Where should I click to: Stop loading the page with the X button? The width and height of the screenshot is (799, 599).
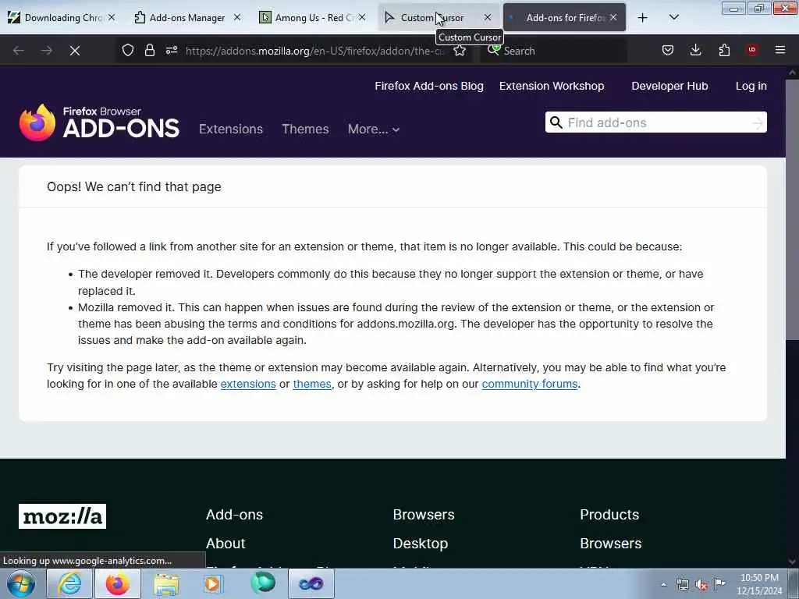pos(74,51)
